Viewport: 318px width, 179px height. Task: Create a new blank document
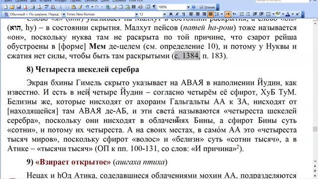[5, 7]
